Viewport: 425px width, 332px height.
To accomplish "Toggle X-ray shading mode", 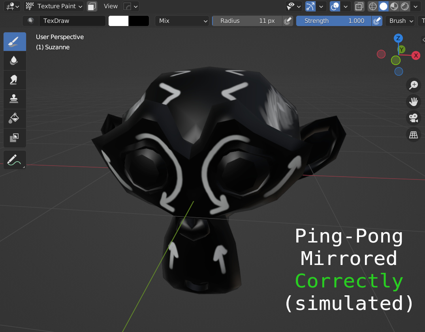I will (359, 6).
